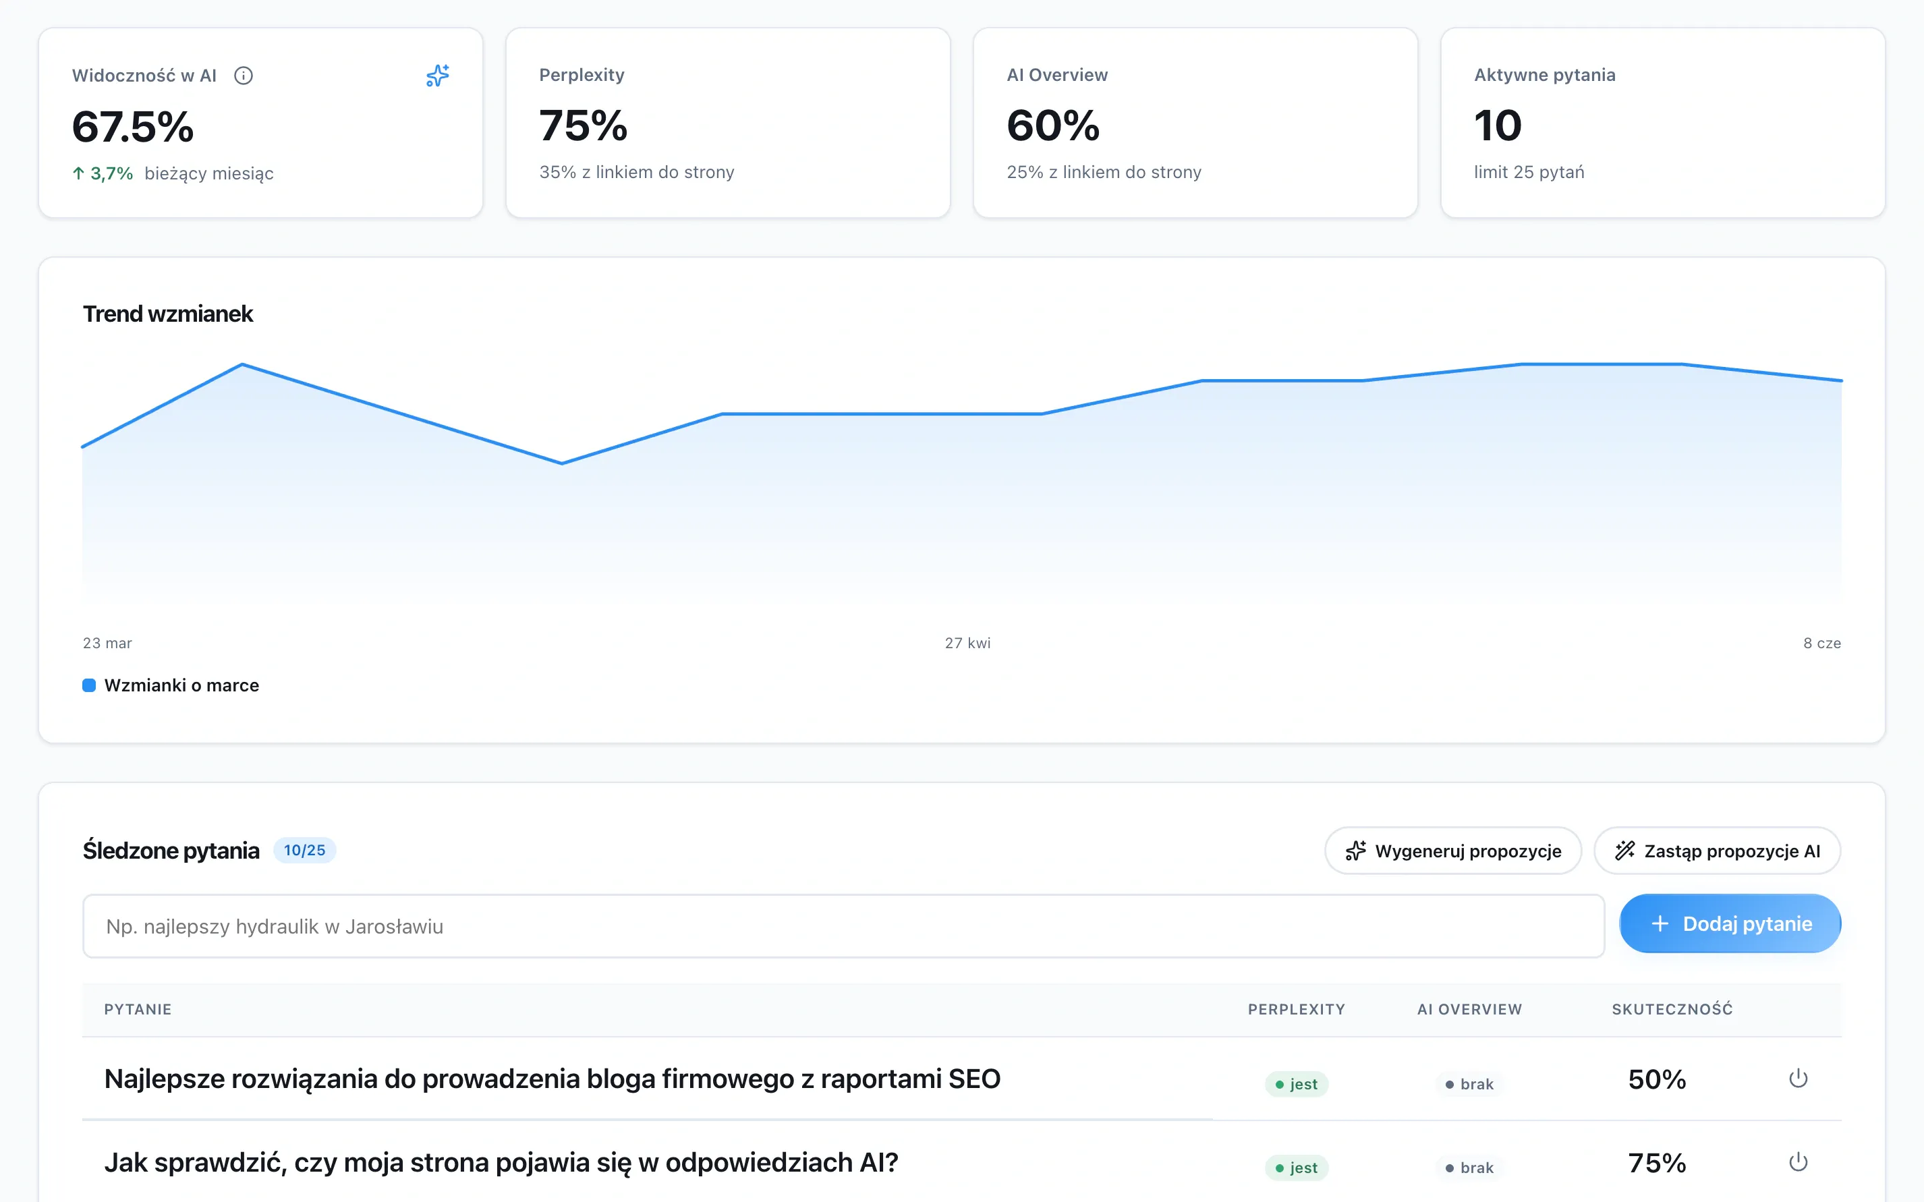This screenshot has height=1202, width=1924.
Task: Click '25% z linkiem do strony' text
Action: pos(1104,172)
